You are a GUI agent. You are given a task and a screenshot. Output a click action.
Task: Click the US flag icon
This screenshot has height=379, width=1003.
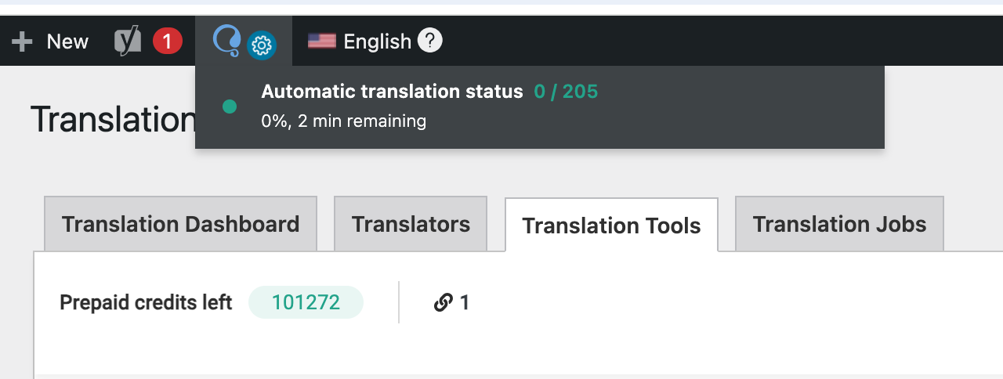tap(321, 41)
